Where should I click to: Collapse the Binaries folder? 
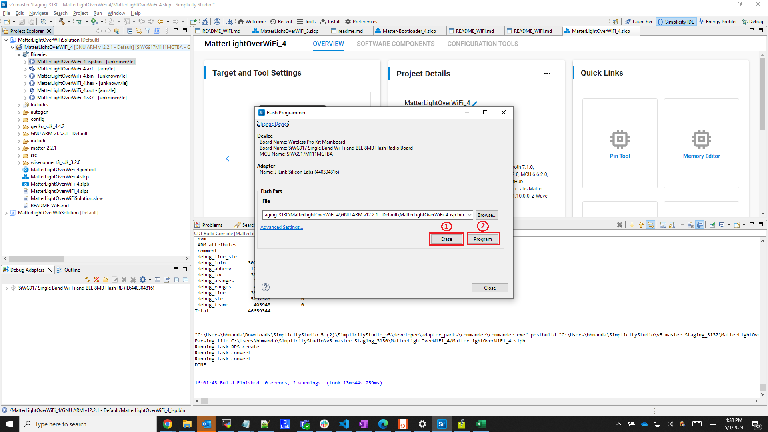19,54
